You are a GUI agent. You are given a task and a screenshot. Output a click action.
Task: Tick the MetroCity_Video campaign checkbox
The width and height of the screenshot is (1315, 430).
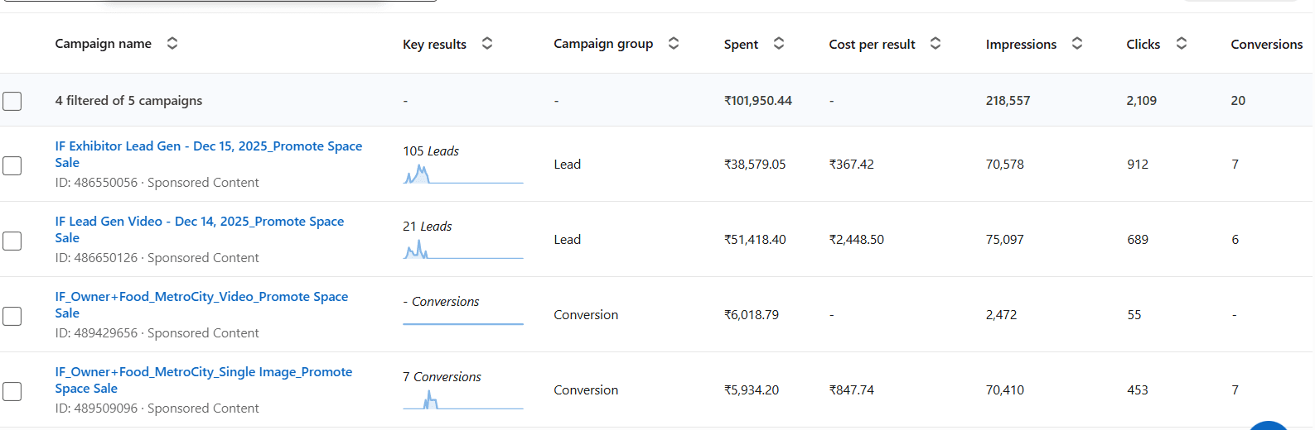click(12, 316)
